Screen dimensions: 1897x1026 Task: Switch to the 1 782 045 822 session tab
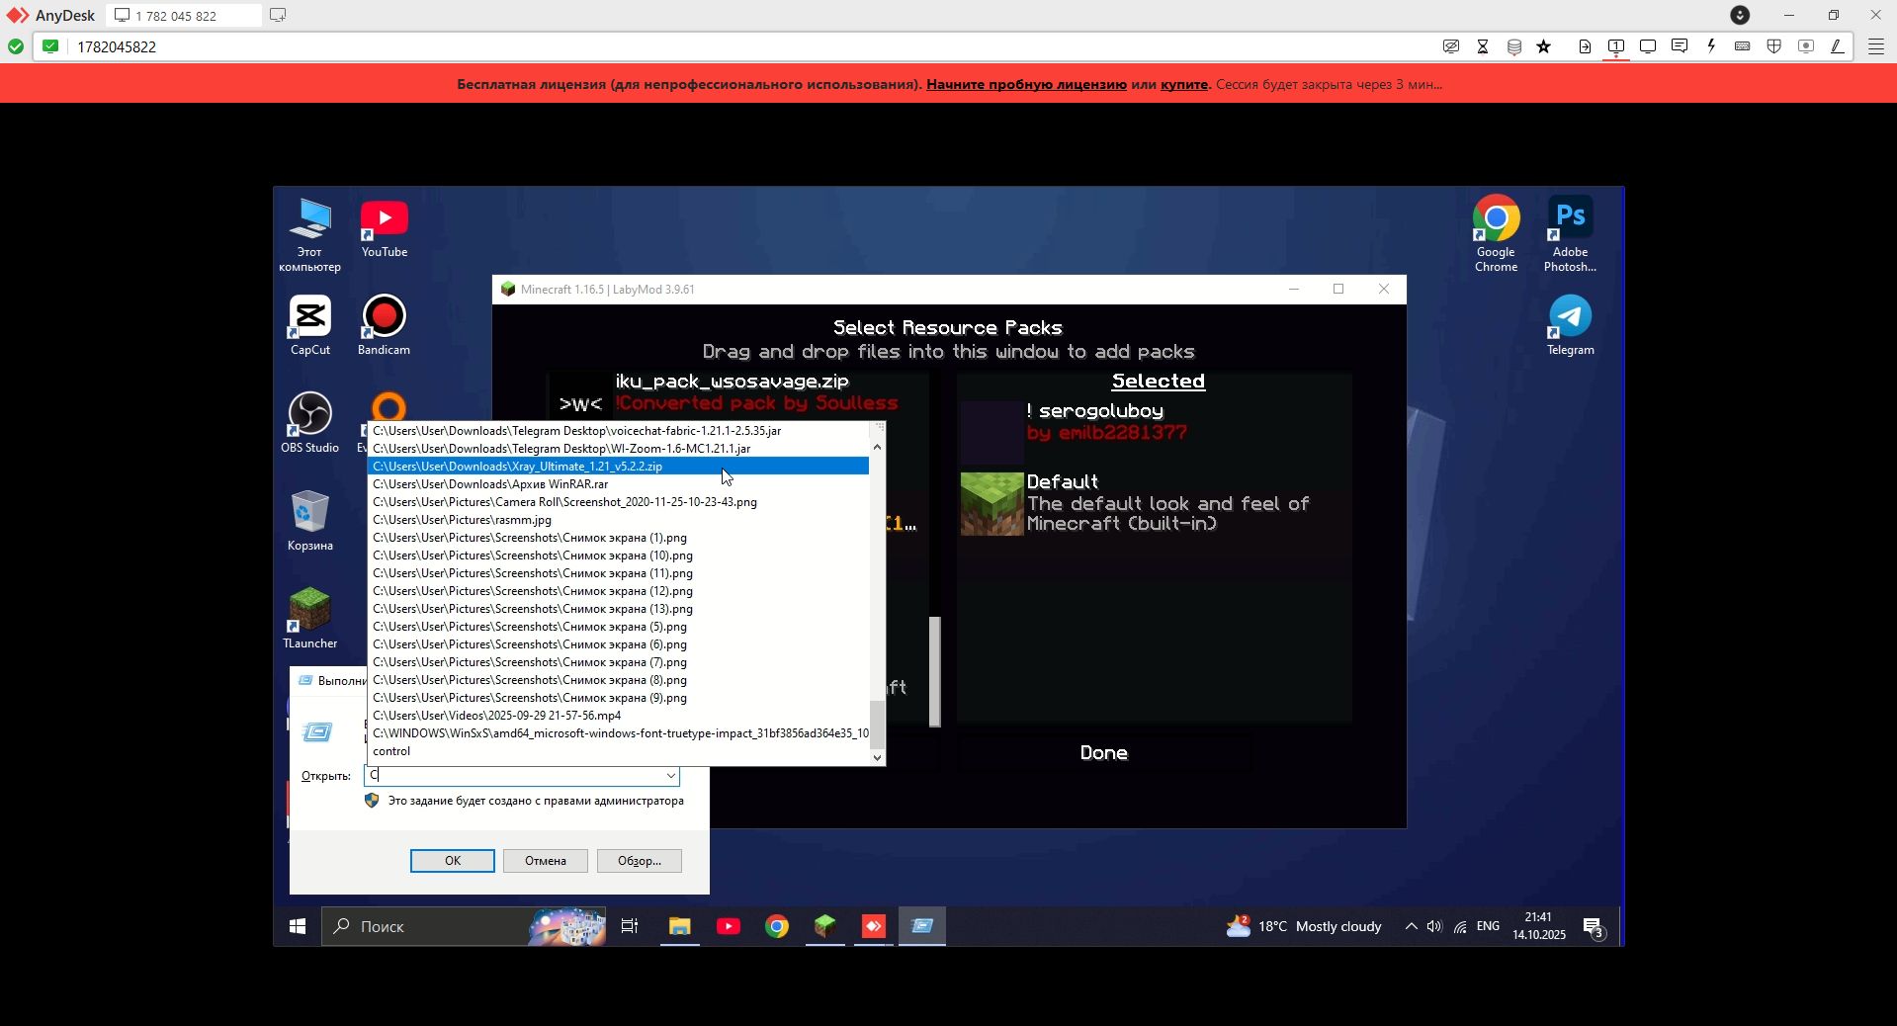[176, 16]
